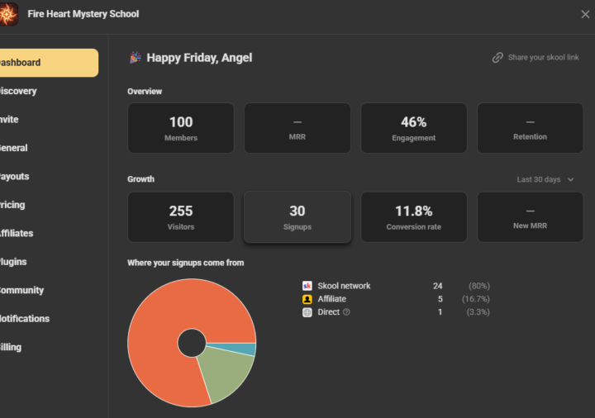This screenshot has height=418, width=595.
Task: Click the Growth section heading
Action: coord(140,179)
